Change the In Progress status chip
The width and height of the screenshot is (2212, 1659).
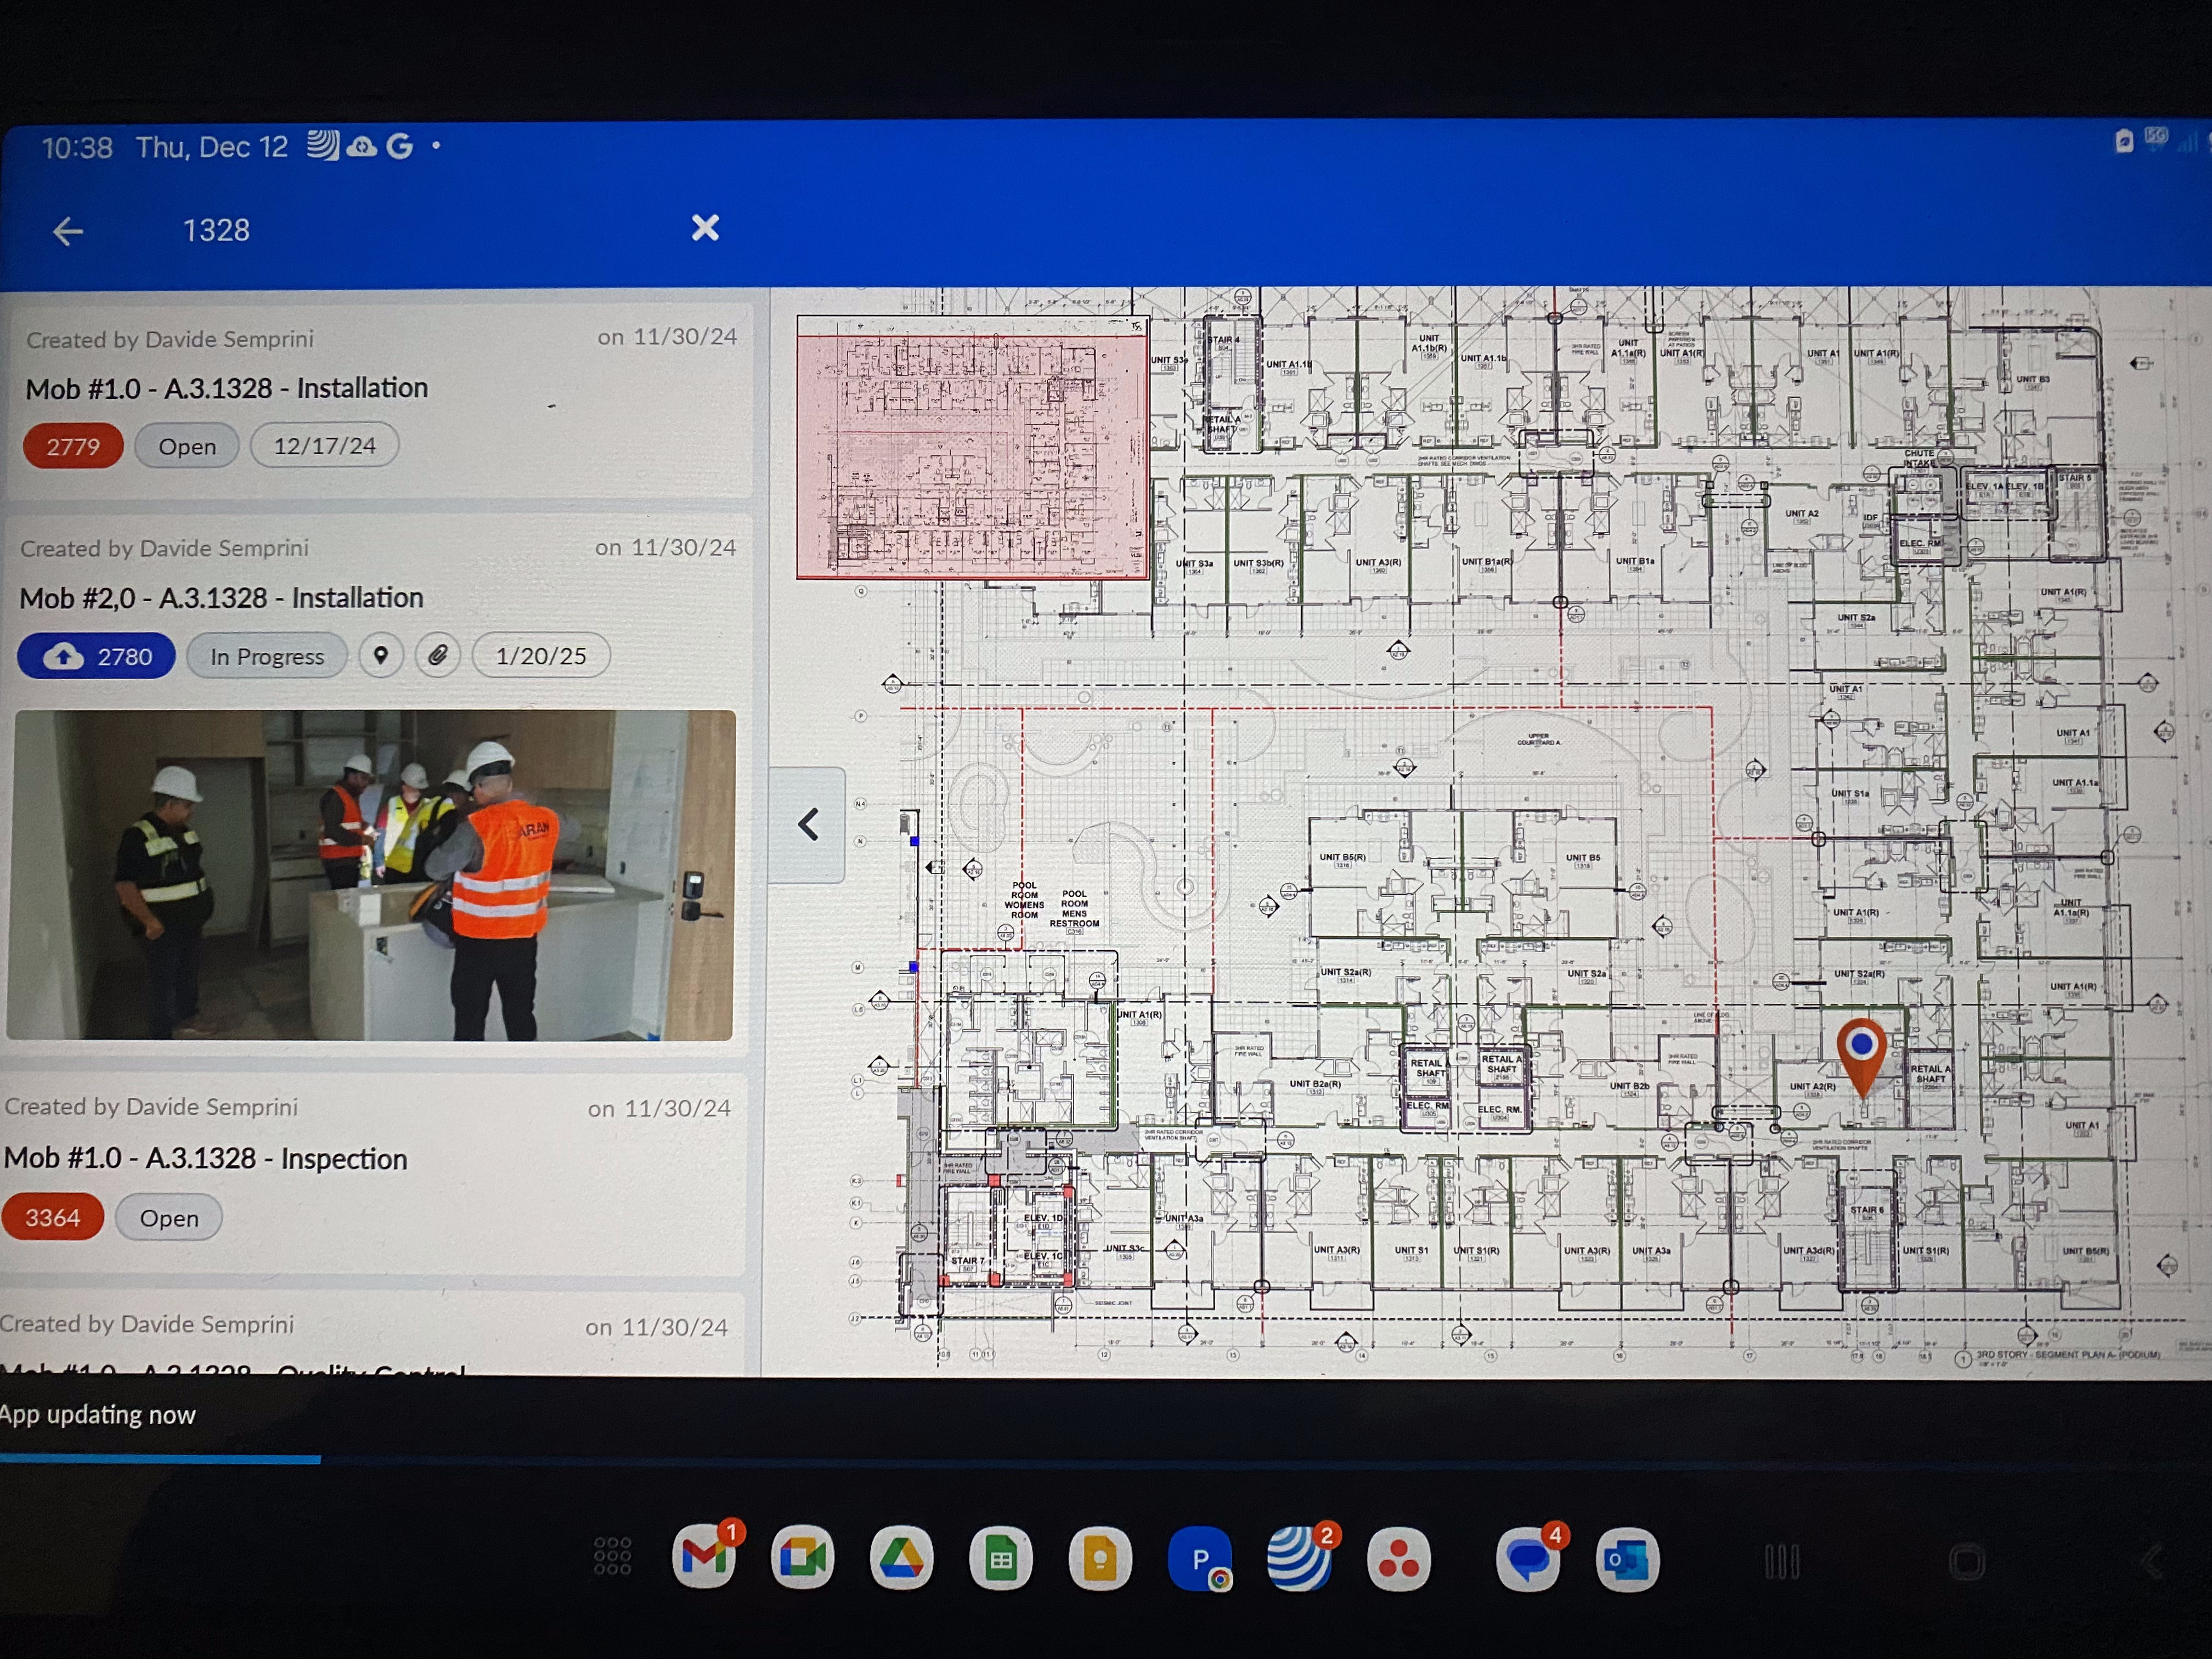coord(267,656)
